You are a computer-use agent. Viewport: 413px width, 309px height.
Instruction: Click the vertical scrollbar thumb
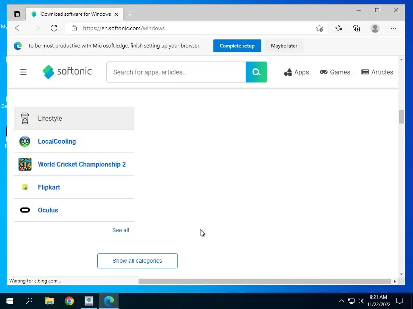pos(401,117)
